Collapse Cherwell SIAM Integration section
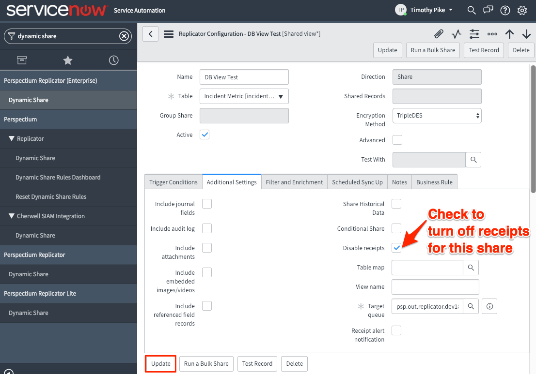 [x=12, y=216]
